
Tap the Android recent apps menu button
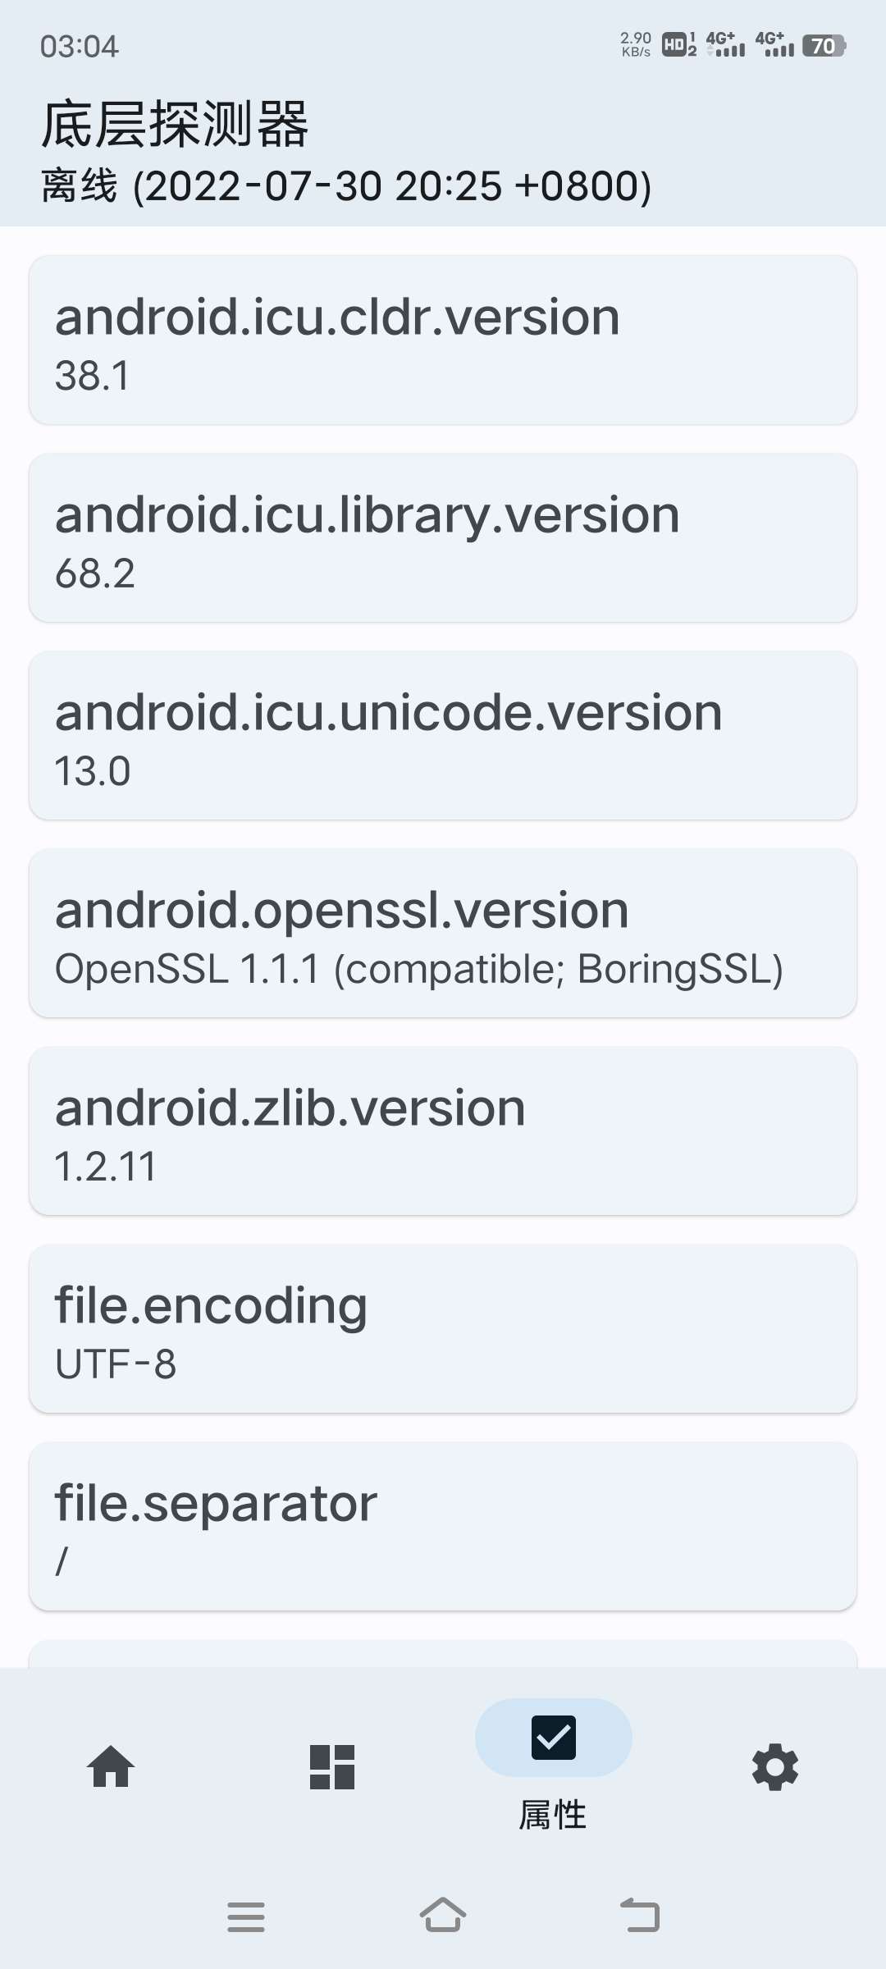coord(246,1916)
